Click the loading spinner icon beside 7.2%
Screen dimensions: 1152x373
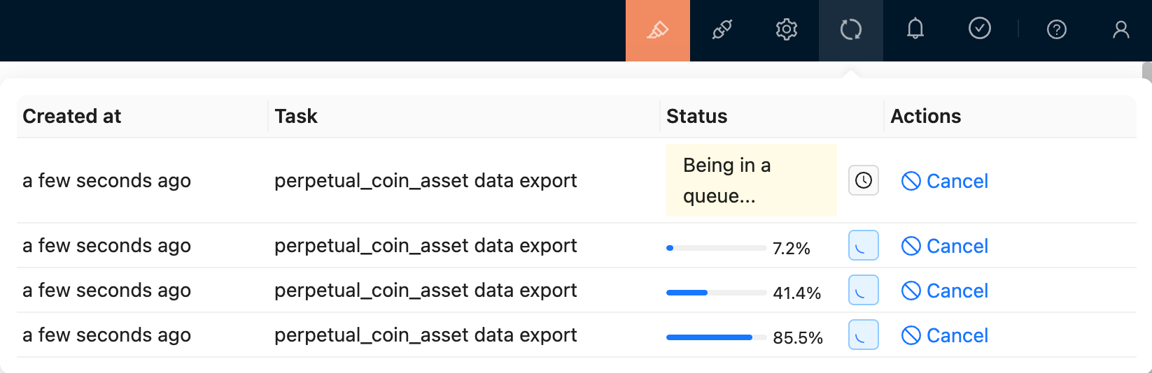coord(864,246)
